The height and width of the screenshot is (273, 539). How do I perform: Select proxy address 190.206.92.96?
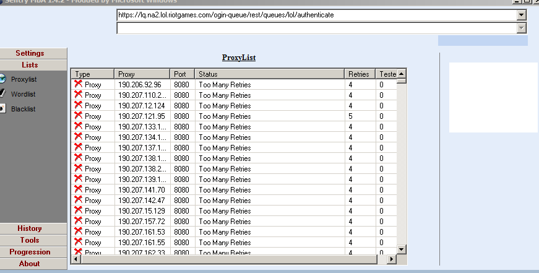click(140, 85)
